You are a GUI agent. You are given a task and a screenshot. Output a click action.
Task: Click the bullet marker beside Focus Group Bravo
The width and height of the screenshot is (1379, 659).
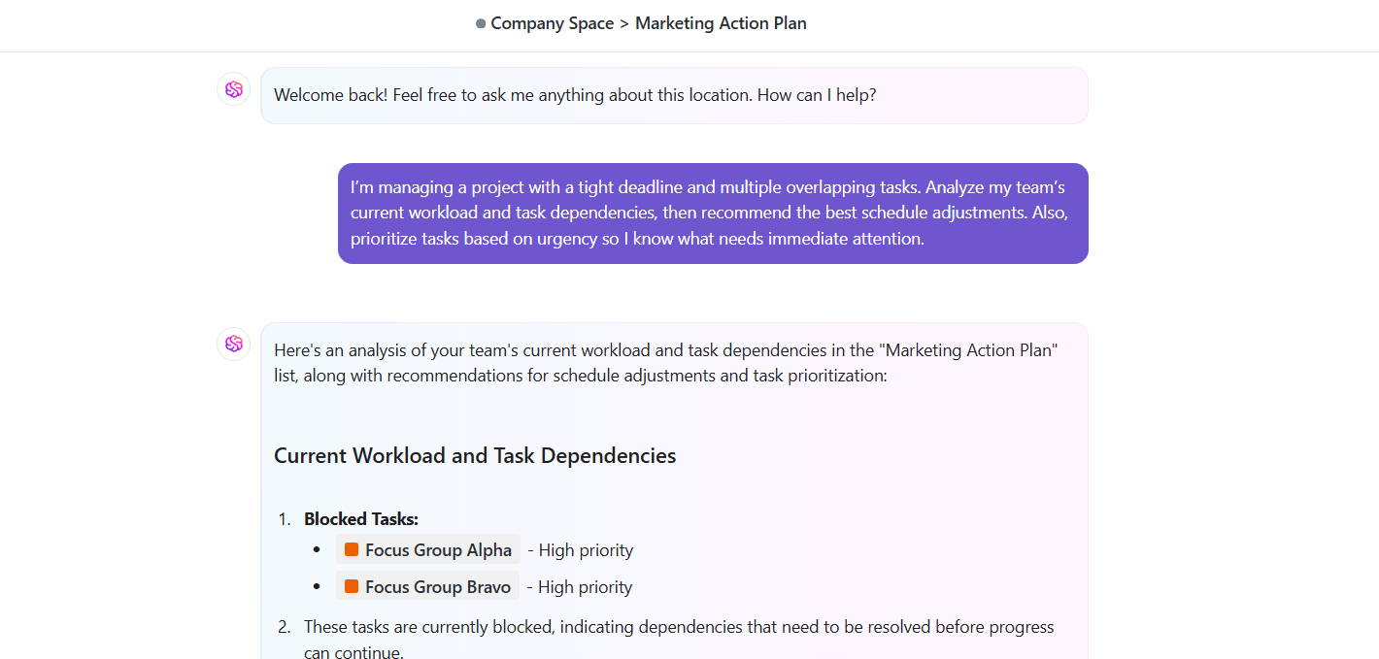point(317,586)
